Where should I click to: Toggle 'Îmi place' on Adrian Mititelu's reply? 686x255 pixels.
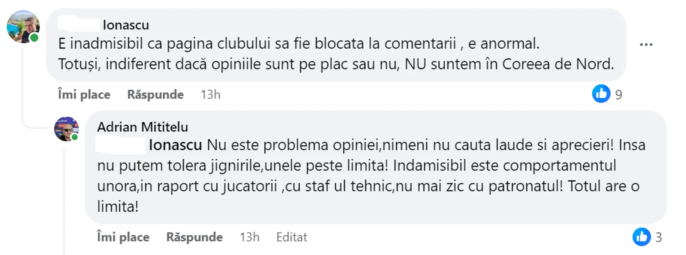(123, 237)
